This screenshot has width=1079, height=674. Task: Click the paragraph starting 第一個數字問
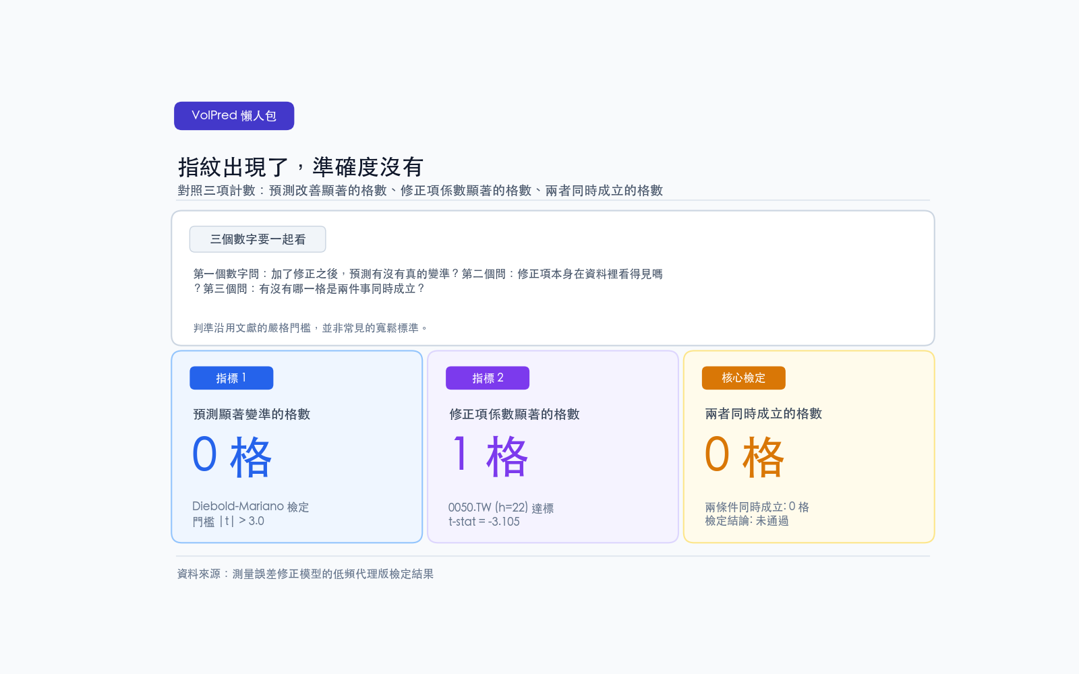click(x=428, y=281)
